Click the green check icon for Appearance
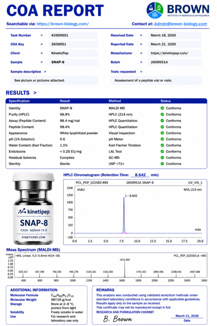This screenshot has width=217, height=326. click(162, 133)
